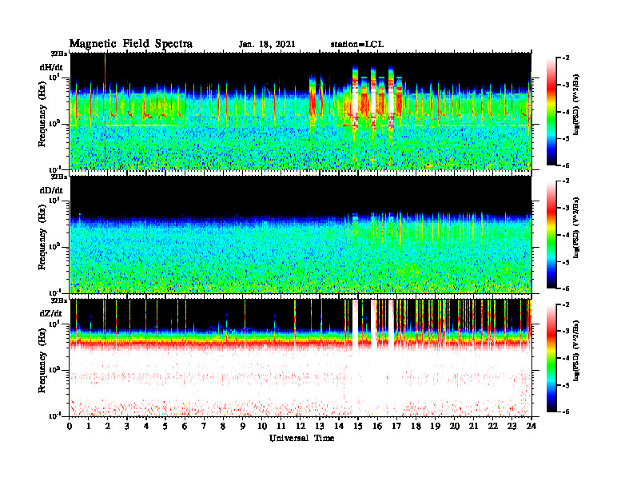Click hour 14 on the time axis
Screen dimensions: 633x489
coord(339,426)
